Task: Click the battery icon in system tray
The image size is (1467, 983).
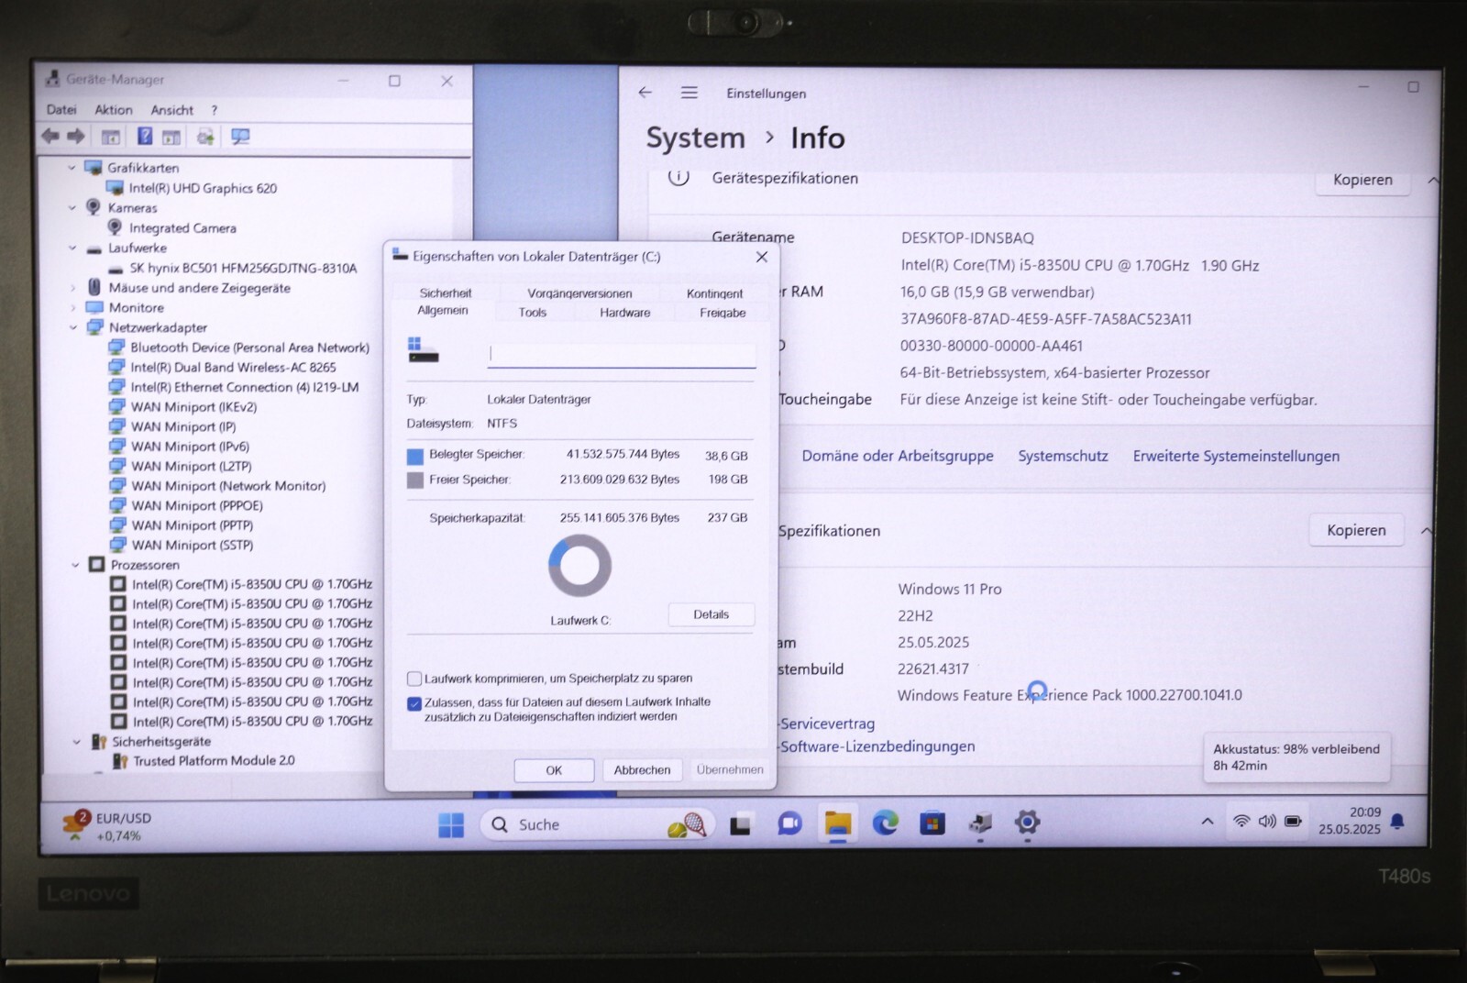Action: click(1293, 822)
